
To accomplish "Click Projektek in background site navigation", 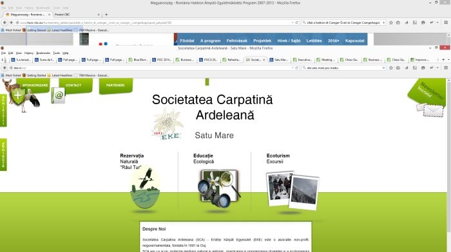I will click(262, 40).
